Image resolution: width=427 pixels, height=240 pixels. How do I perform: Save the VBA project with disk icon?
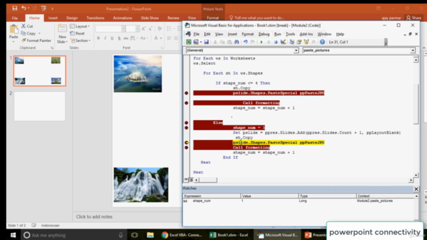206,42
